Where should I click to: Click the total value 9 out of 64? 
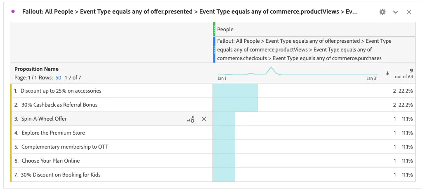(x=404, y=74)
